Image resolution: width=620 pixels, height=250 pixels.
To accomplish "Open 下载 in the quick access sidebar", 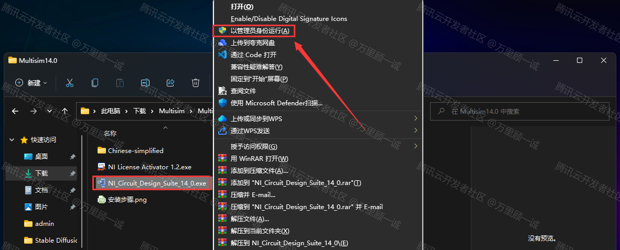I will tap(41, 173).
